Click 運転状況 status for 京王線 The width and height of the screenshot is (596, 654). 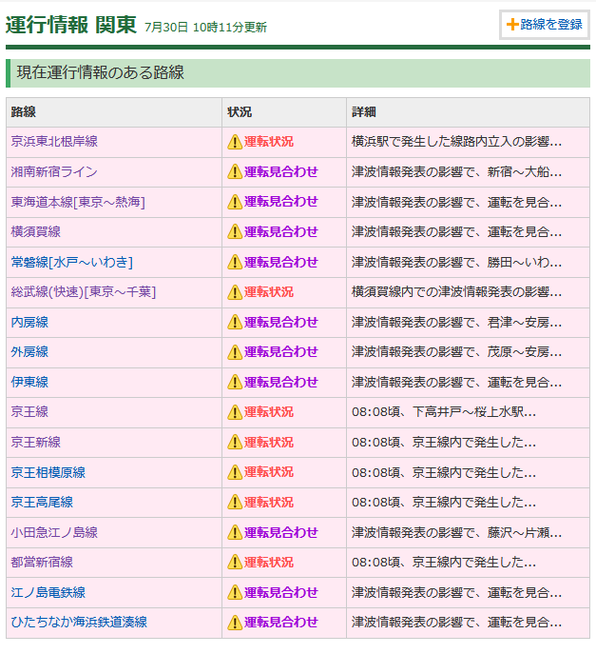click(269, 412)
